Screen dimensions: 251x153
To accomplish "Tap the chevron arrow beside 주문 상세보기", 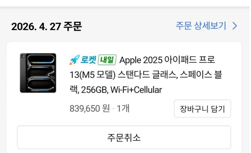I will [235, 26].
